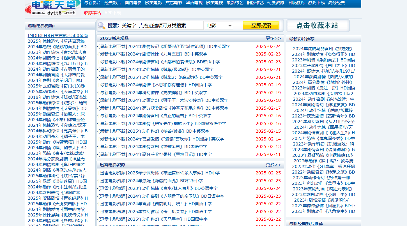This screenshot has width=407, height=226.
Task: Open 2024年沈腾马丽喜剧《抓娃娃》 recommendation
Action: (323, 49)
